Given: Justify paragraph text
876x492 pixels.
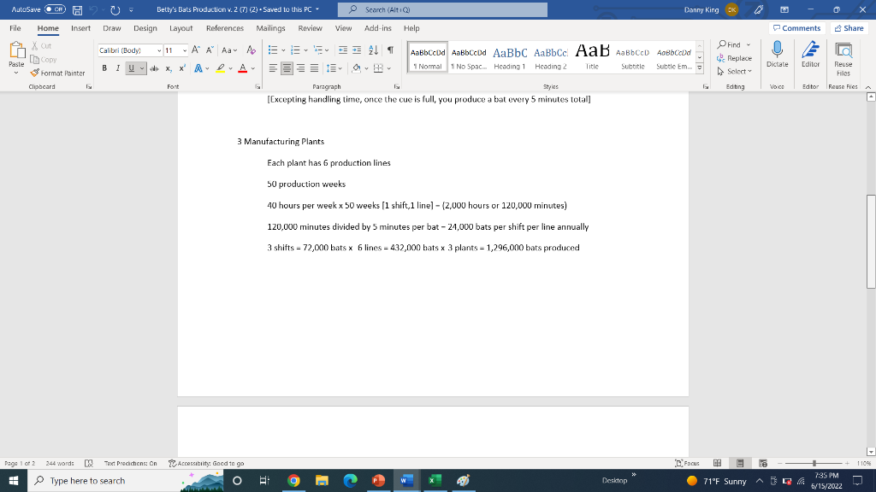Looking at the screenshot, I should point(315,68).
